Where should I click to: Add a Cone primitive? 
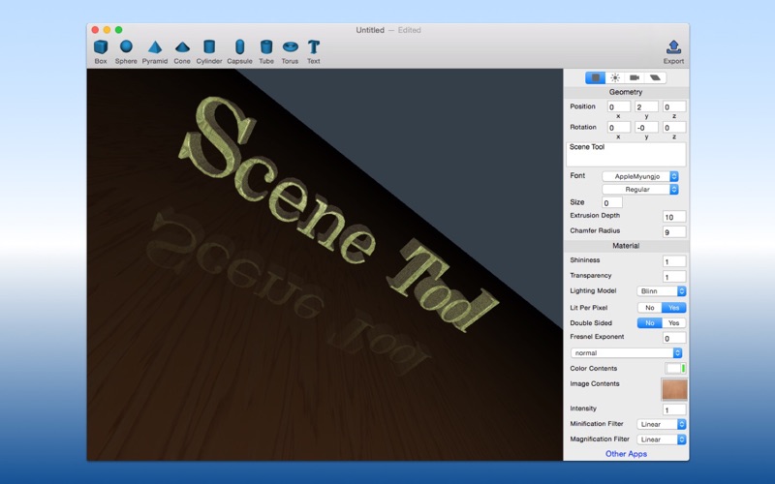(182, 47)
